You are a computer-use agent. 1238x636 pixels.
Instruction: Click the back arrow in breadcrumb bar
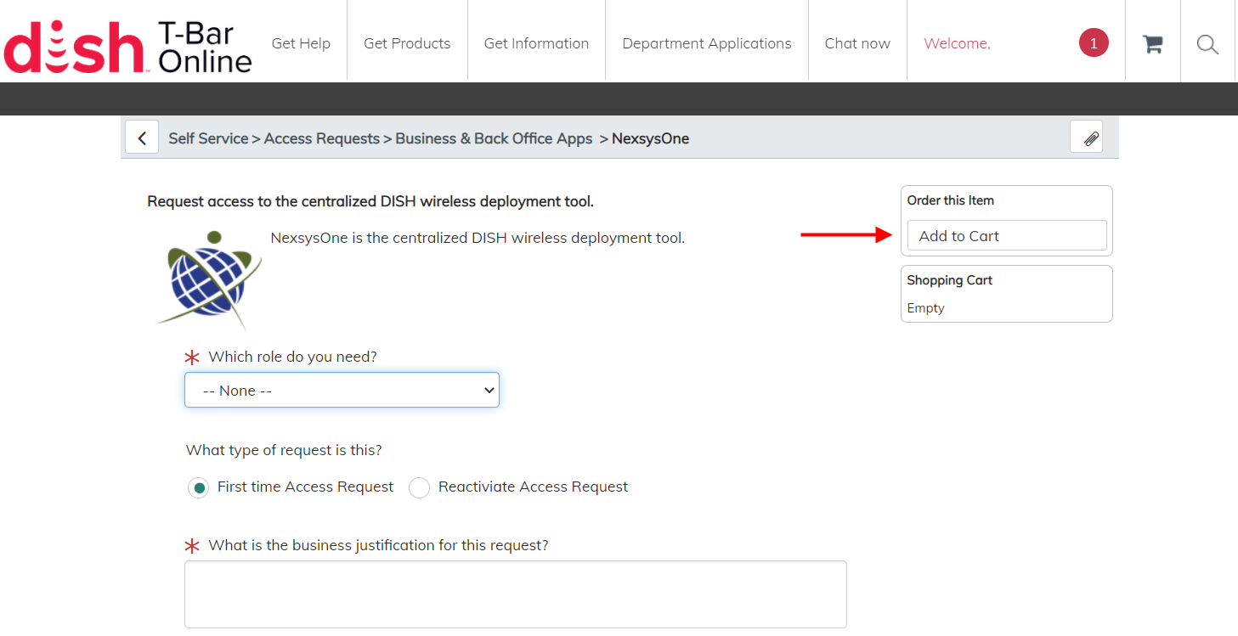(x=142, y=138)
